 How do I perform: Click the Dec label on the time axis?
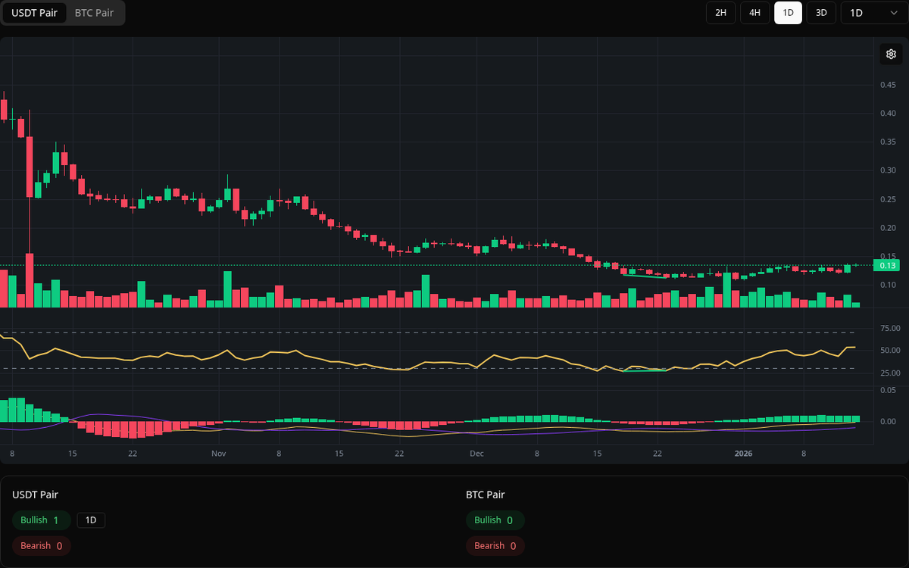coord(476,453)
